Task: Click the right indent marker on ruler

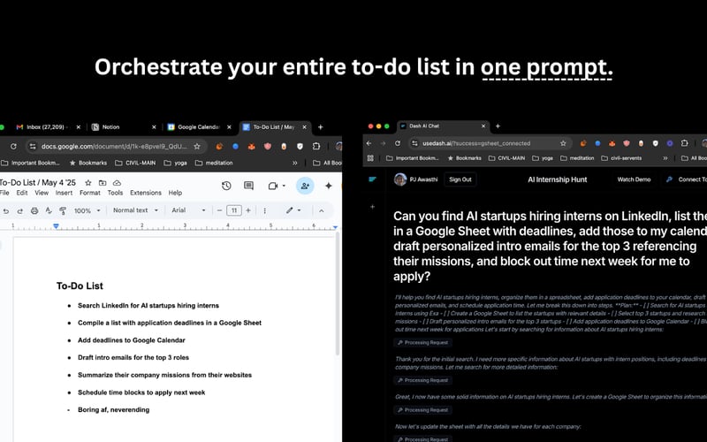Action: pyautogui.click(x=335, y=227)
